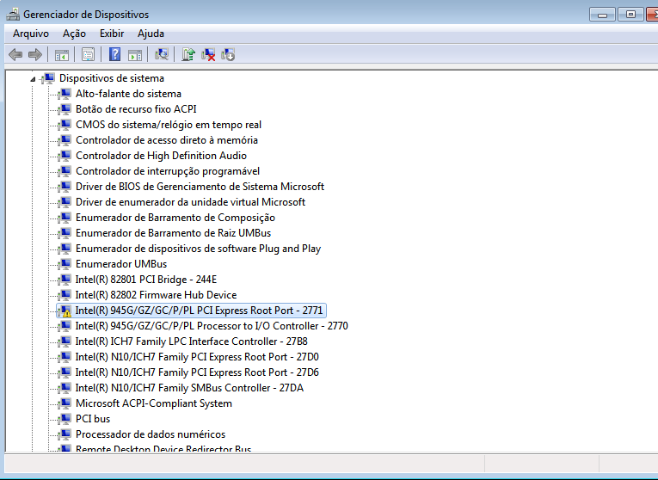This screenshot has height=480, width=658.
Task: Select Driver de BIOS de Gerenciamento de Sistema Microsoft
Action: (200, 187)
